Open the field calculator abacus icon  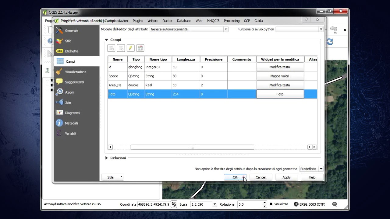tap(140, 48)
